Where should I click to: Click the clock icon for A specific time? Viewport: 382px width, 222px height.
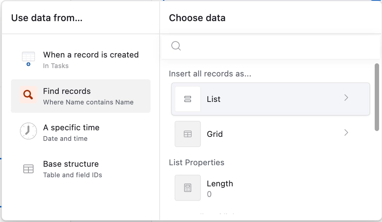pyautogui.click(x=28, y=131)
